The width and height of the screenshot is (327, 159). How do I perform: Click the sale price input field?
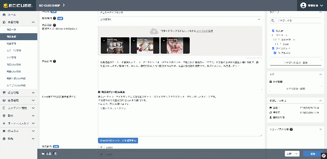click(x=183, y=147)
